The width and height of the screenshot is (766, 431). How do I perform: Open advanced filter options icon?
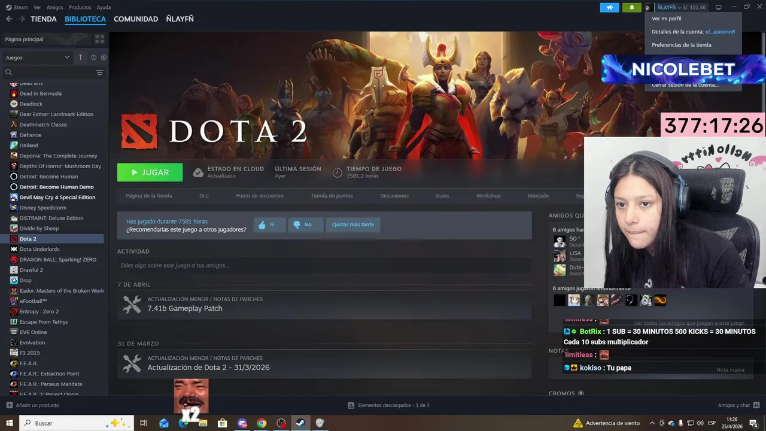(99, 72)
